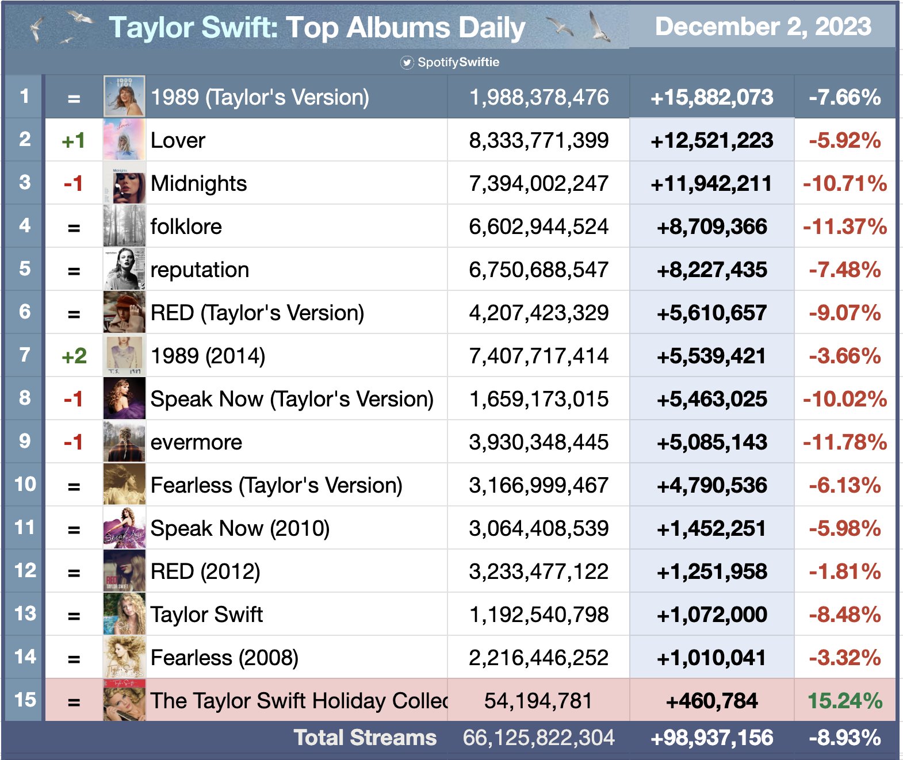Select grand total 66,125,822,304
This screenshot has height=760, width=903.
point(539,738)
